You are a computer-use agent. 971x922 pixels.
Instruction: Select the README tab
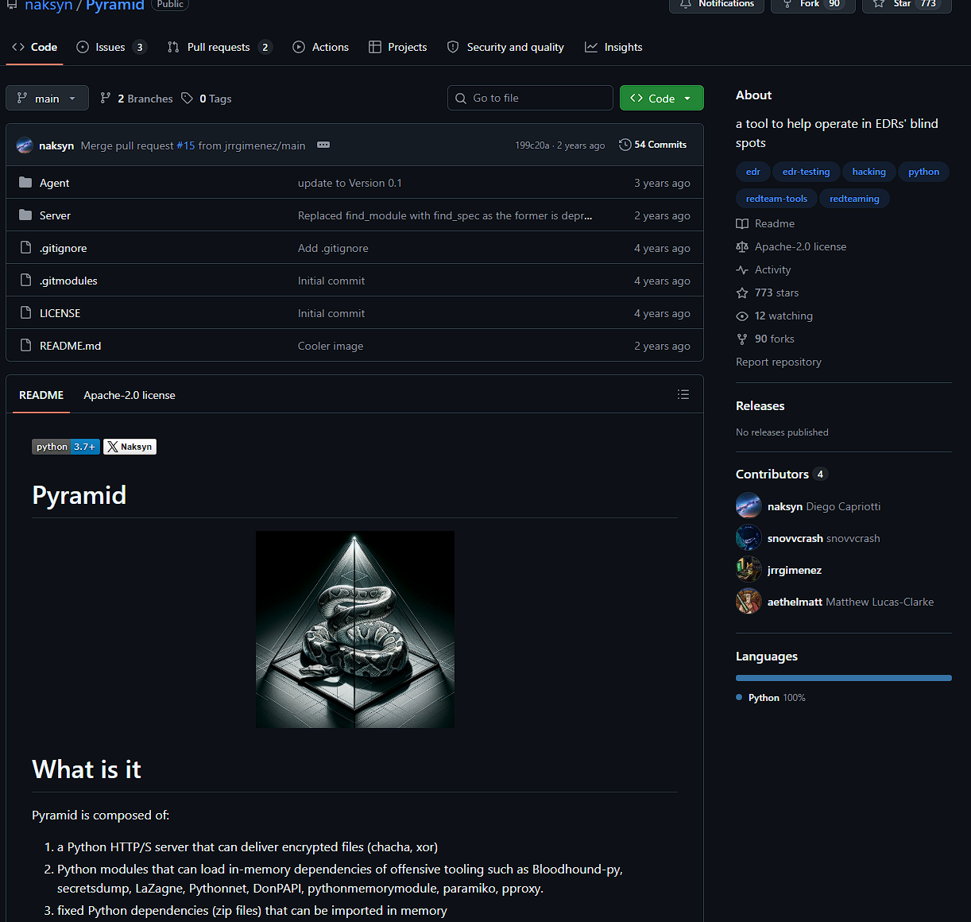[41, 395]
